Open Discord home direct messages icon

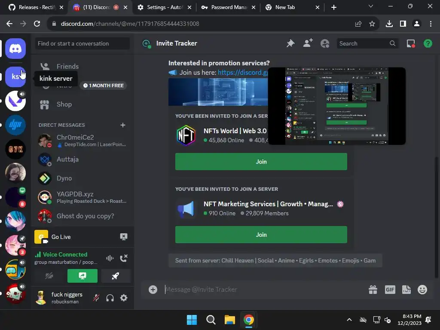coord(15,49)
